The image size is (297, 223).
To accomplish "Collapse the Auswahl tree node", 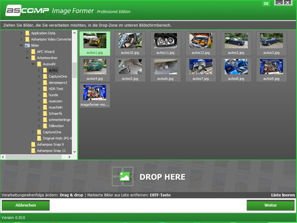I will [33, 64].
